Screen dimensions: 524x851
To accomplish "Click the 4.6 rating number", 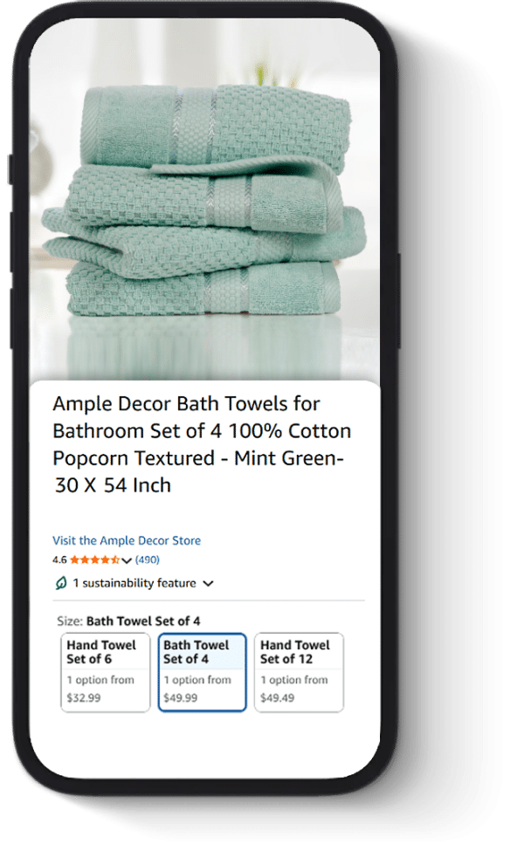I will [59, 559].
